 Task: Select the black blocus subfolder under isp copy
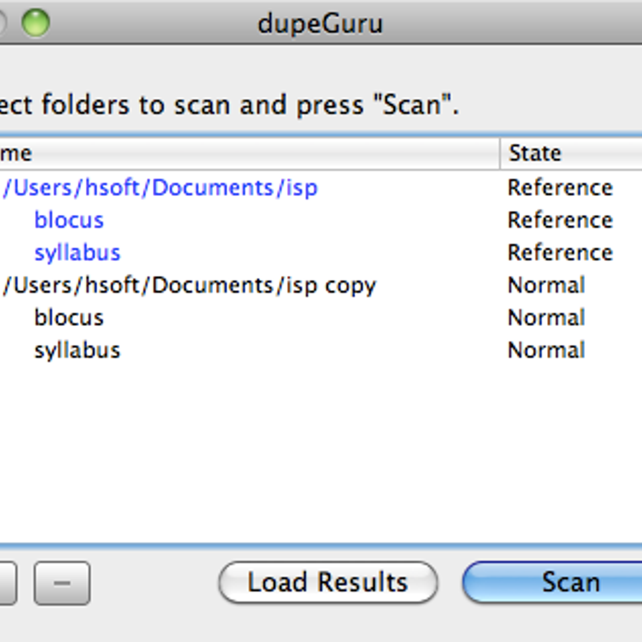69,318
